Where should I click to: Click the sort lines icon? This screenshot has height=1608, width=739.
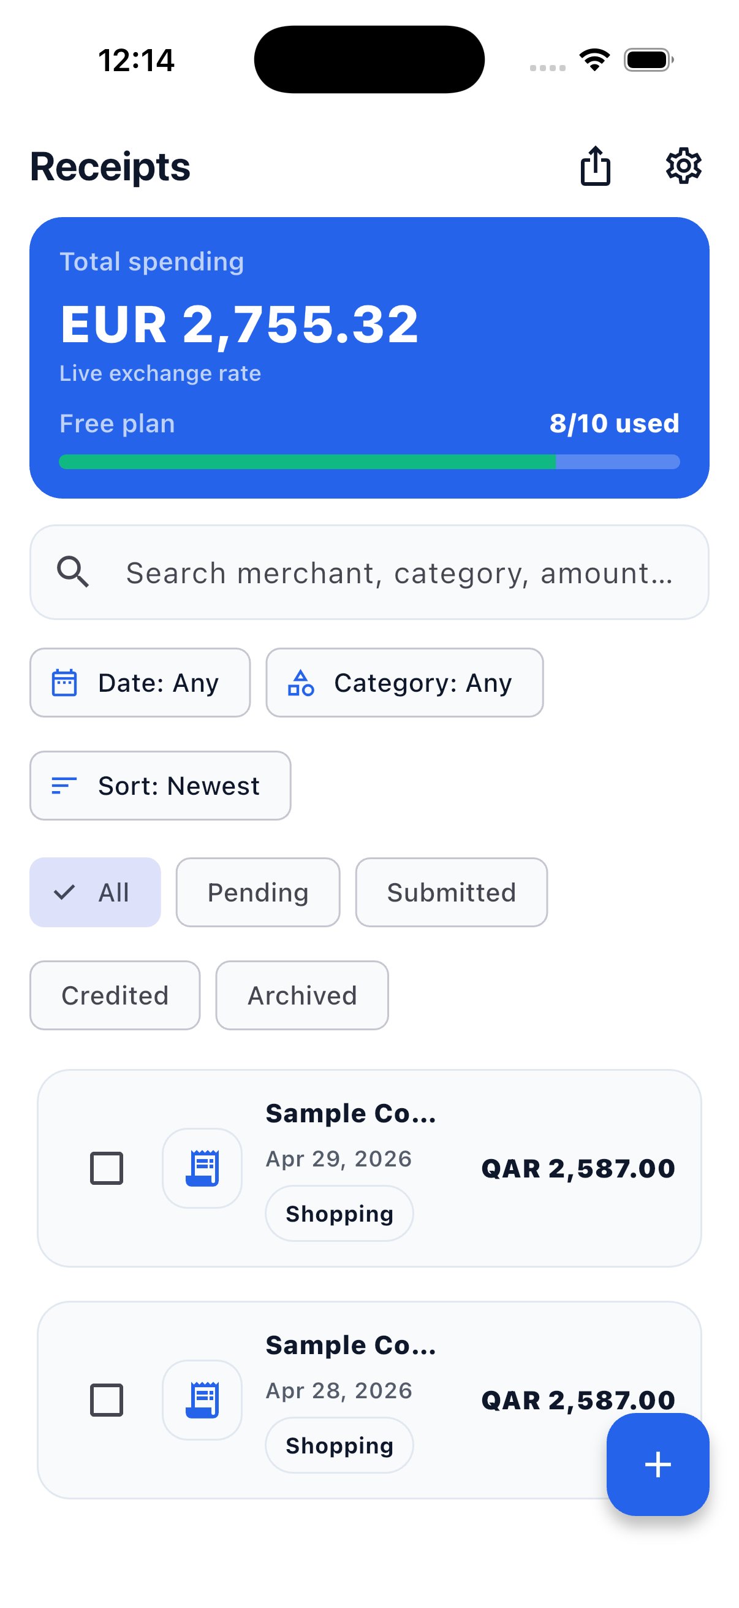(x=64, y=785)
